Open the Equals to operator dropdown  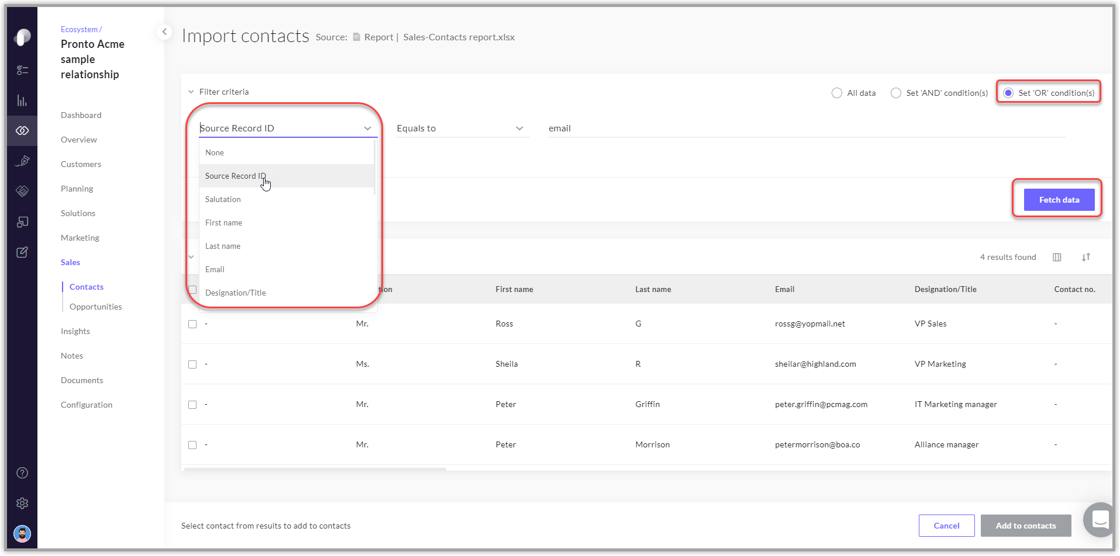(462, 128)
